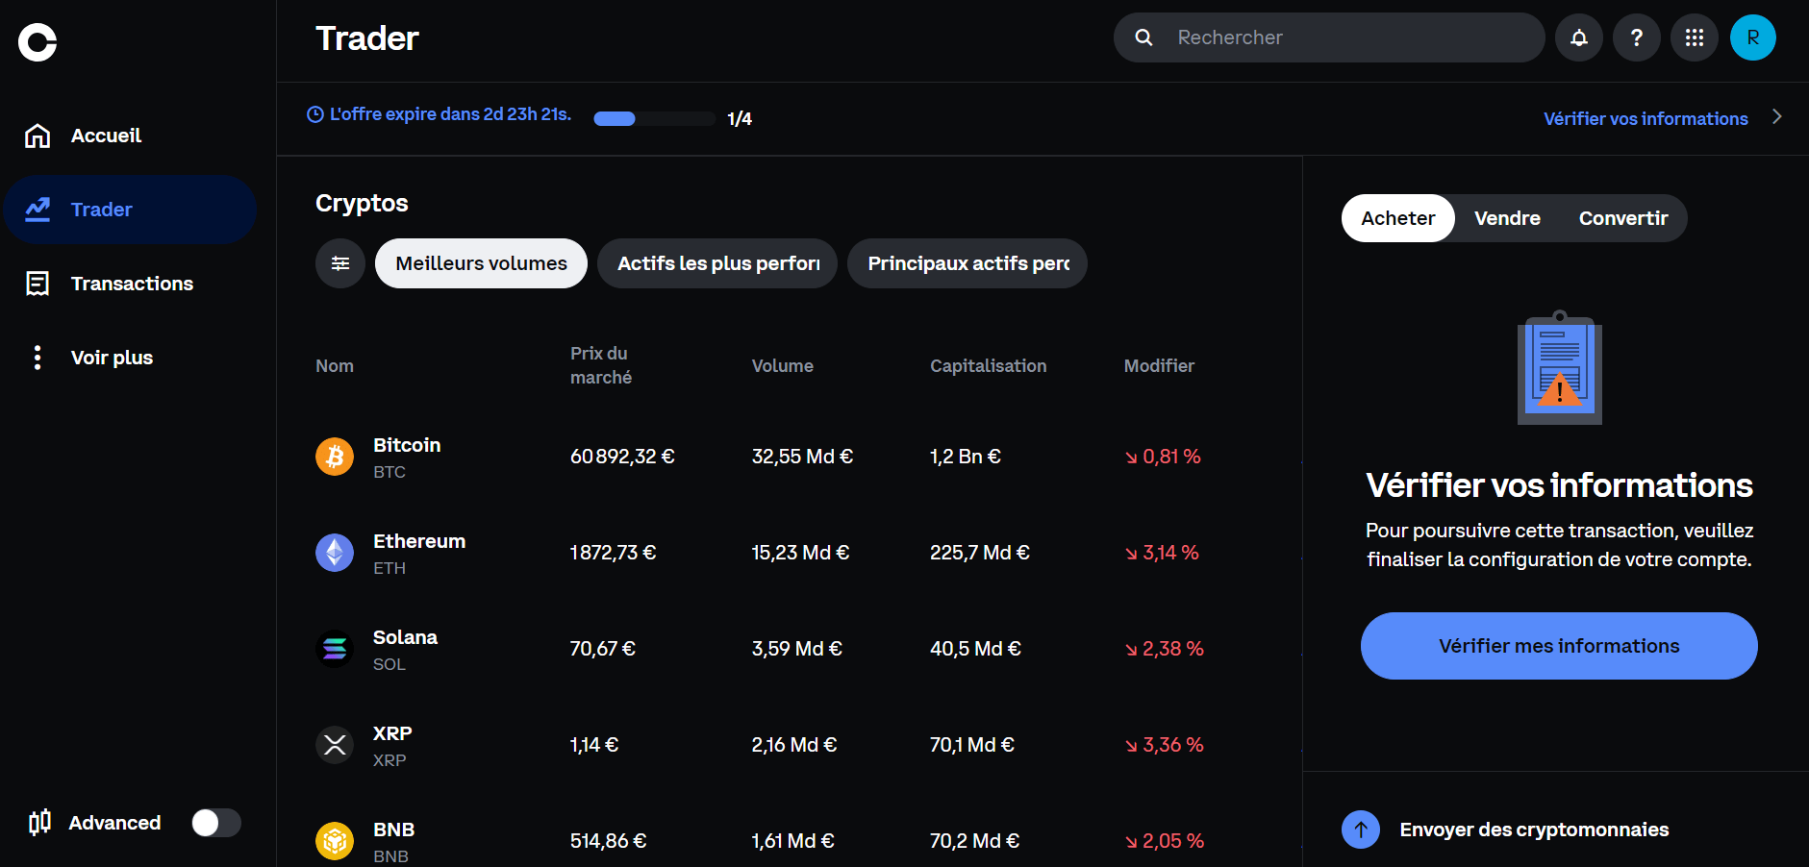1809x867 pixels.
Task: Select the Meilleurs volumes filter chip
Action: pos(480,262)
